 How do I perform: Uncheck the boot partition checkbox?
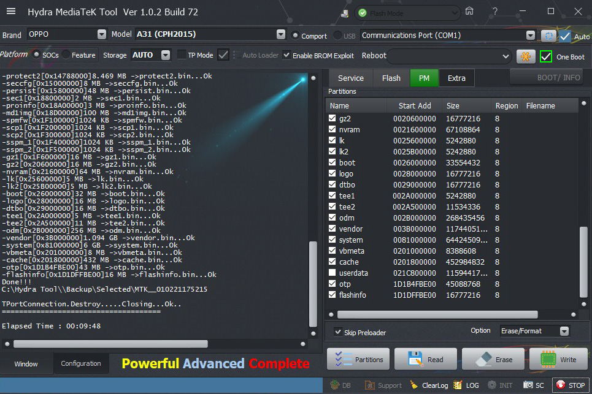[333, 162]
